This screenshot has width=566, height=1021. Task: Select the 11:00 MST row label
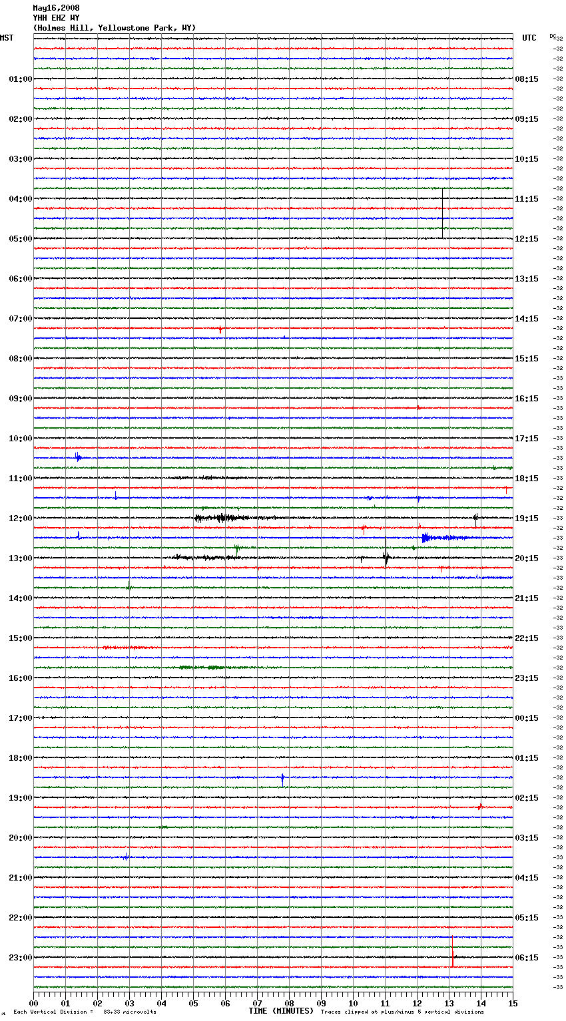point(21,479)
